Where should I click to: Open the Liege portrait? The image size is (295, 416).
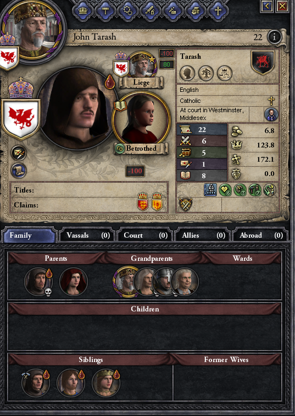142,65
